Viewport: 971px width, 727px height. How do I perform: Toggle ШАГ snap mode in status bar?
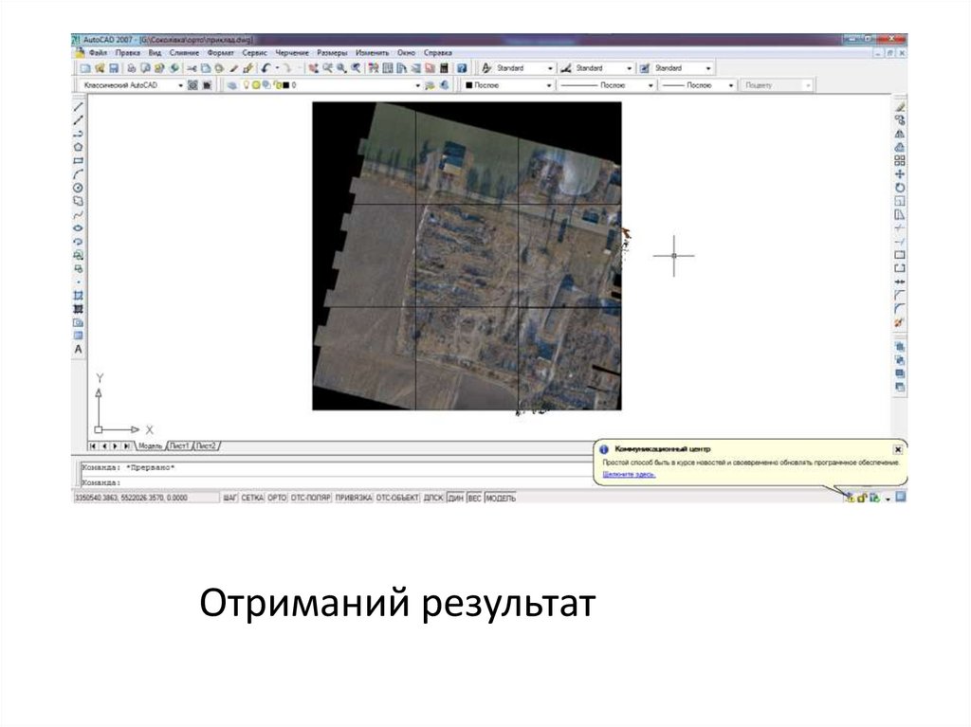click(x=230, y=498)
